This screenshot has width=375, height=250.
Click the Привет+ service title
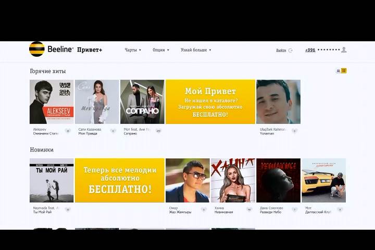tap(90, 50)
